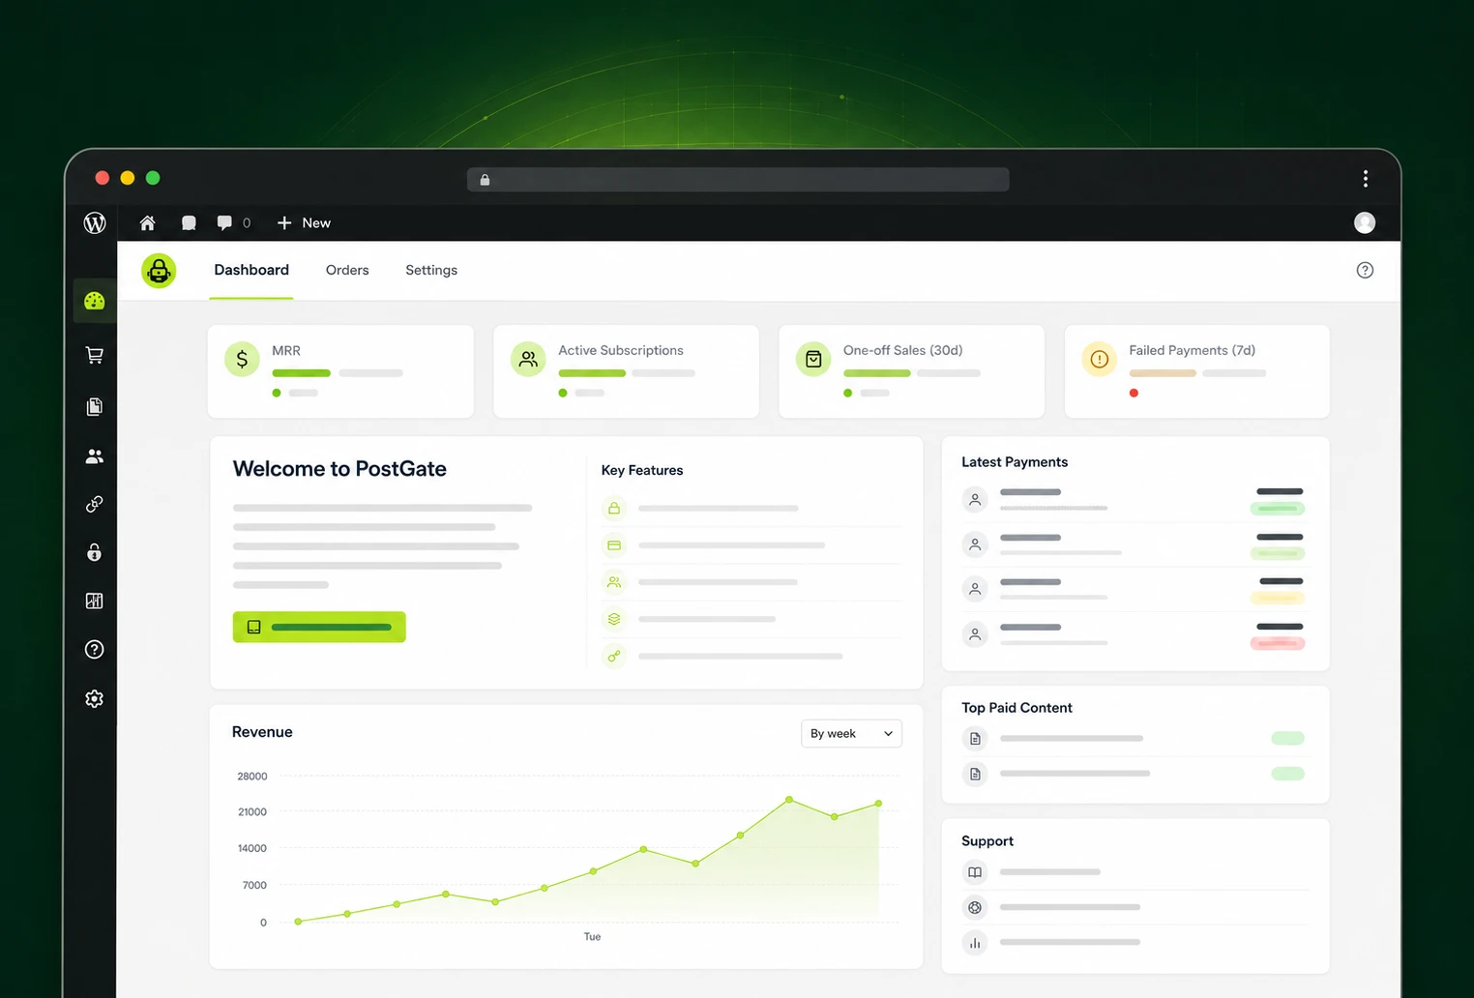The image size is (1474, 998).
Task: Open the chain link icon in the sidebar
Action: coord(94,504)
